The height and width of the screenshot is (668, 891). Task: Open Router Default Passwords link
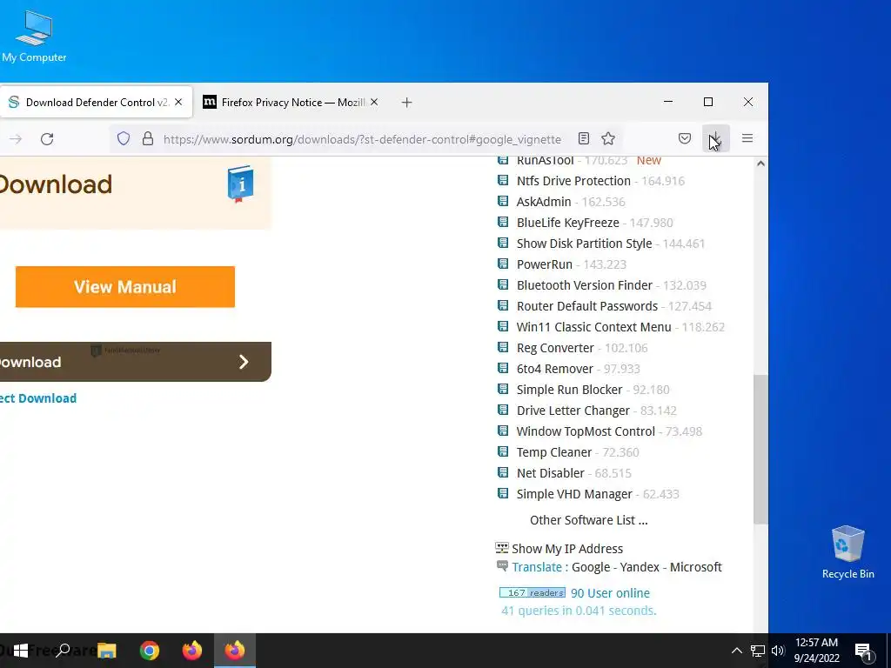(x=587, y=306)
